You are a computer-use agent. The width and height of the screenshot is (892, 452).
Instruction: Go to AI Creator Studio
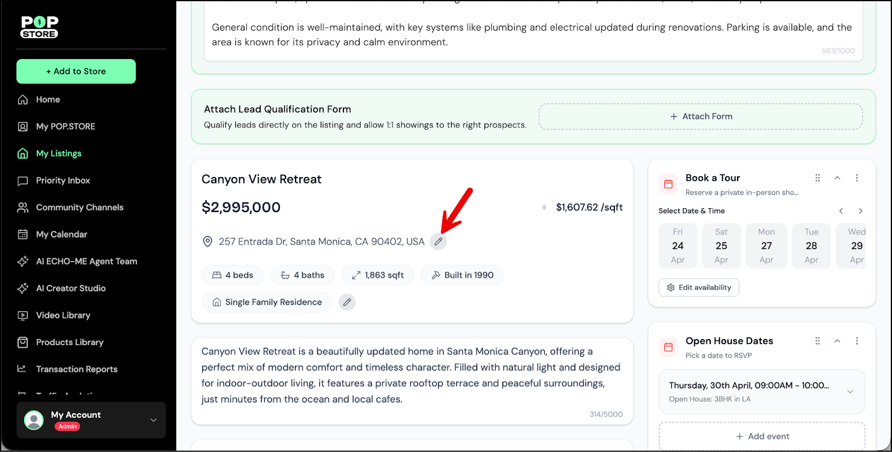pos(71,288)
